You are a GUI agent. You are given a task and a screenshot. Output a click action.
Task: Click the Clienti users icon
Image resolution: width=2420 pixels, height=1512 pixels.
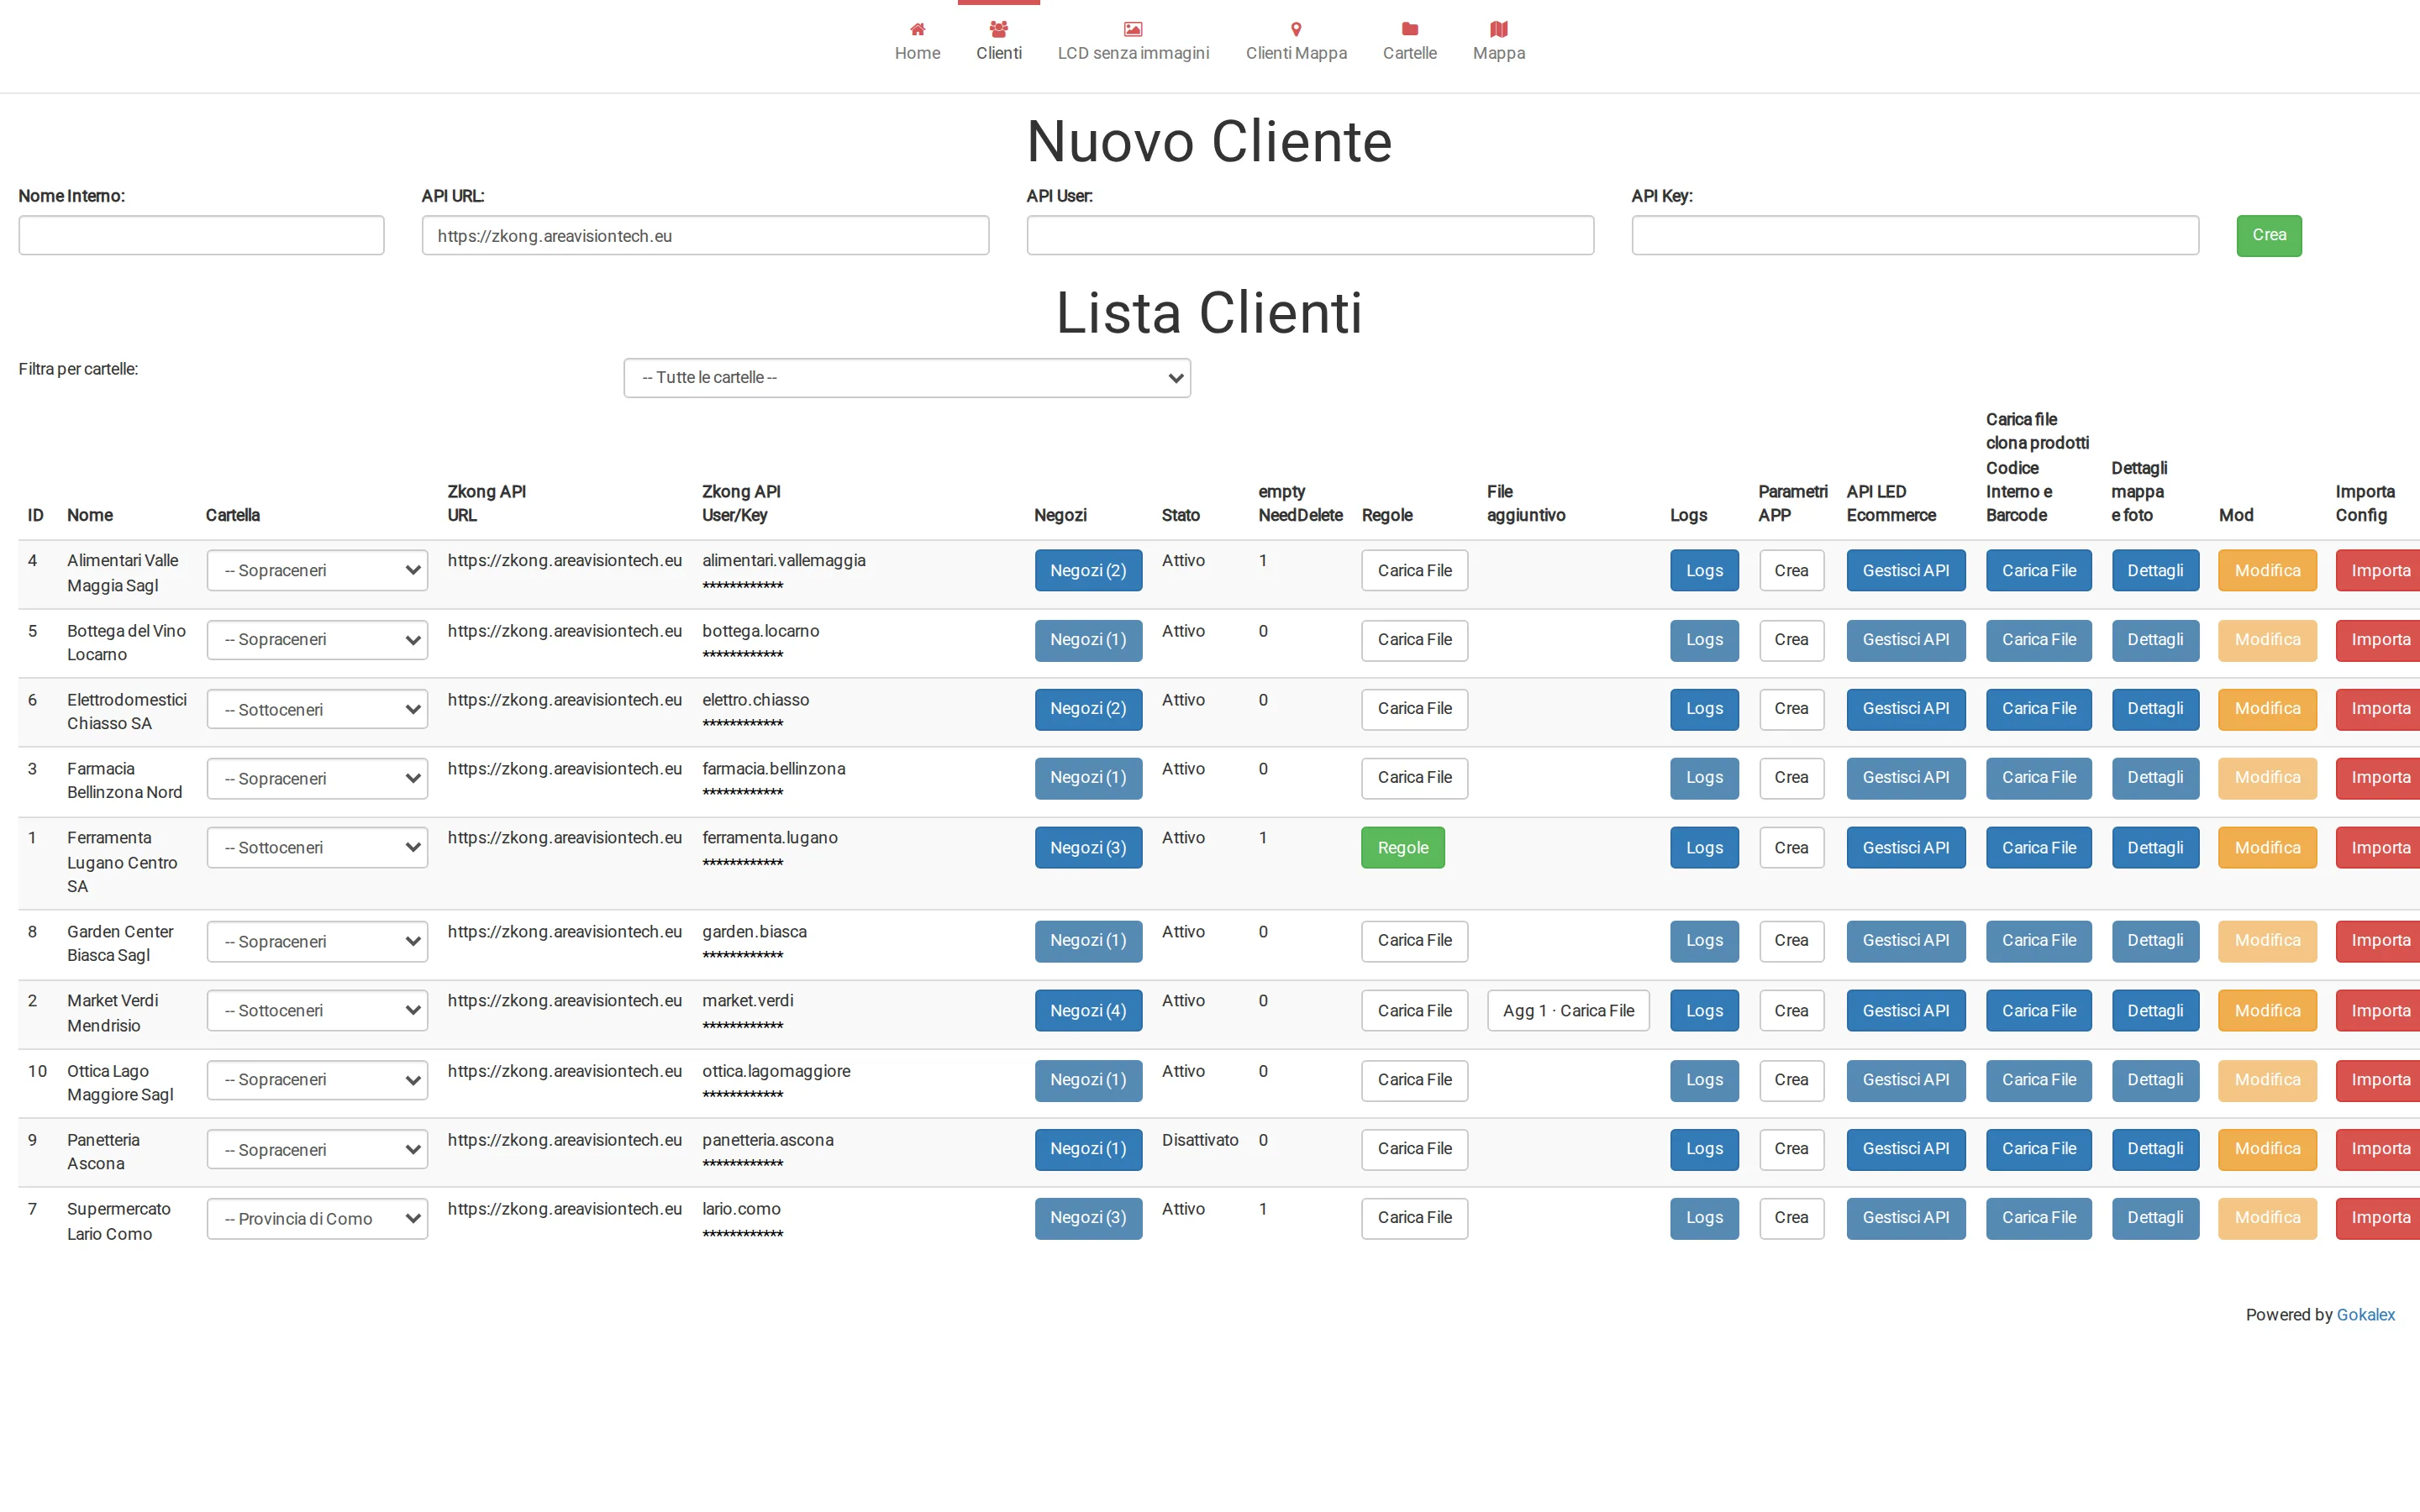point(998,29)
